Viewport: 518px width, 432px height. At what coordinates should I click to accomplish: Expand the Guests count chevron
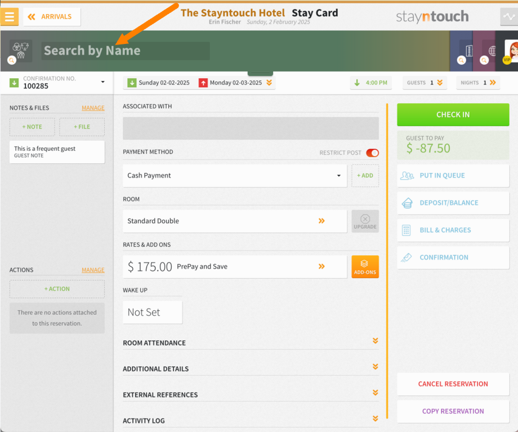click(x=440, y=83)
